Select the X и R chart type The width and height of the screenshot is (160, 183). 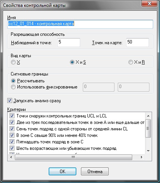coord(131,62)
